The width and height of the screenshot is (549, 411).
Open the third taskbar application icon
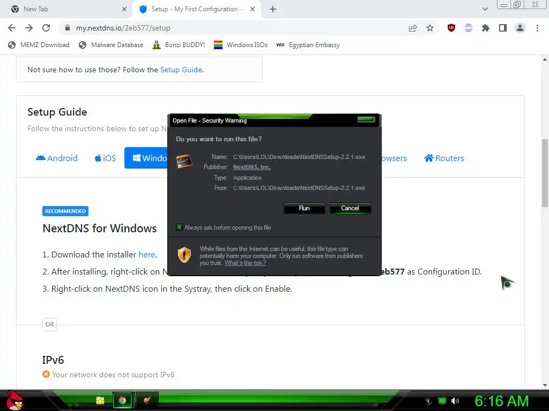147,400
